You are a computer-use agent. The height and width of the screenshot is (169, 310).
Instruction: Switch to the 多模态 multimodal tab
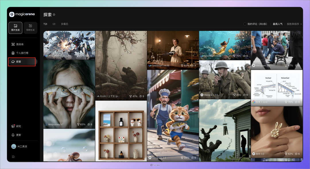(x=65, y=24)
